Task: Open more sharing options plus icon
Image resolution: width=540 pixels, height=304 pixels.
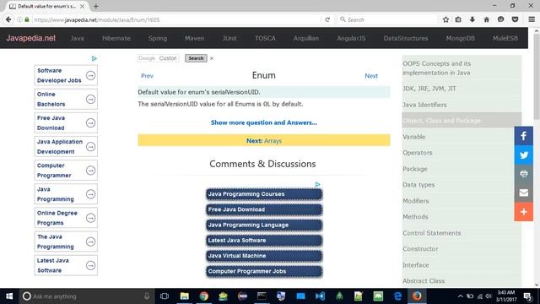Action: pyautogui.click(x=523, y=212)
